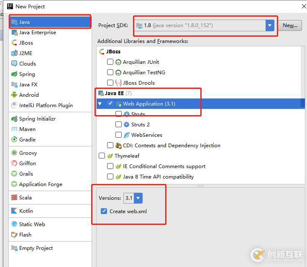
Task: Select the Android robot icon
Action: 14,95
